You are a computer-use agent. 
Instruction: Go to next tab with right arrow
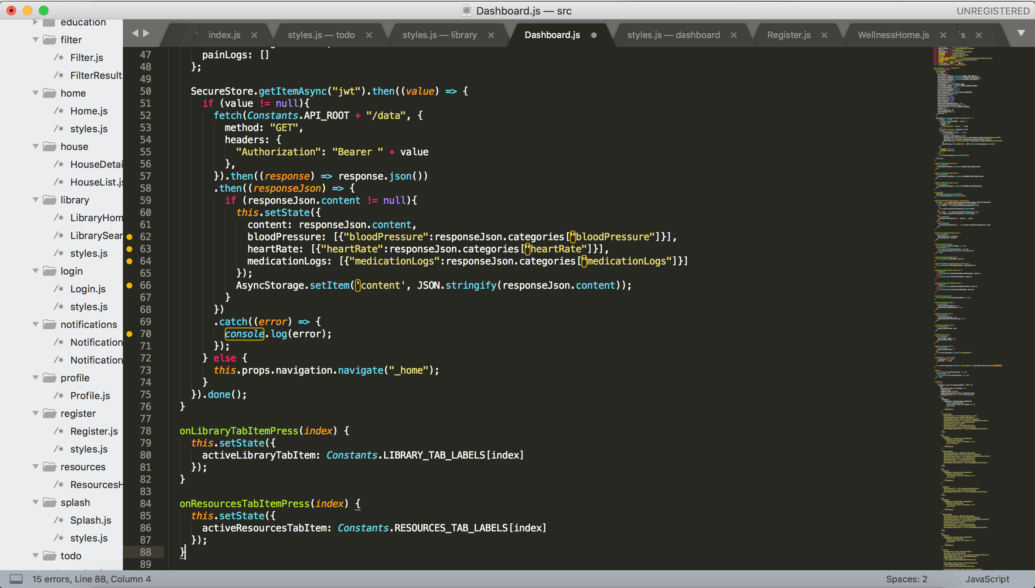(146, 33)
